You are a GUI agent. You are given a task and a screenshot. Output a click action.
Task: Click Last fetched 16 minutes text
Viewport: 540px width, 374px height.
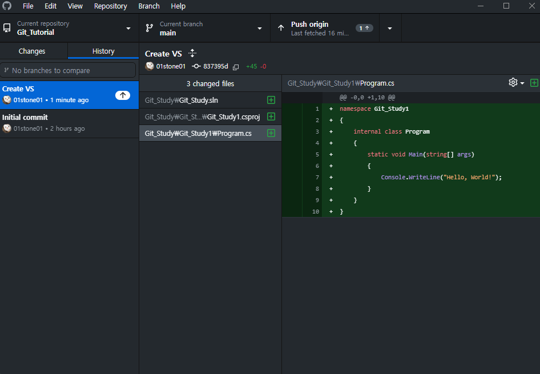pyautogui.click(x=320, y=34)
